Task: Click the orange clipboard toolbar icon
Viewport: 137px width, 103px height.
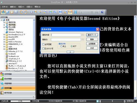Action: (x=12, y=12)
